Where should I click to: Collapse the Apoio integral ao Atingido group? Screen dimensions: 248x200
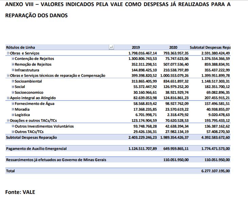click(x=8, y=98)
